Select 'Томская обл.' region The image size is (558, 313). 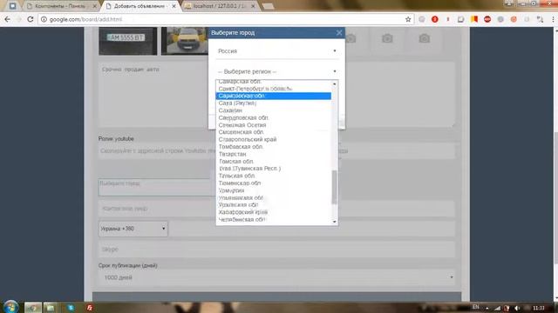click(273, 161)
